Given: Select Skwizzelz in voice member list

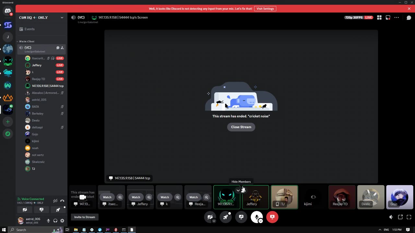Looking at the screenshot, I should 44,162.
